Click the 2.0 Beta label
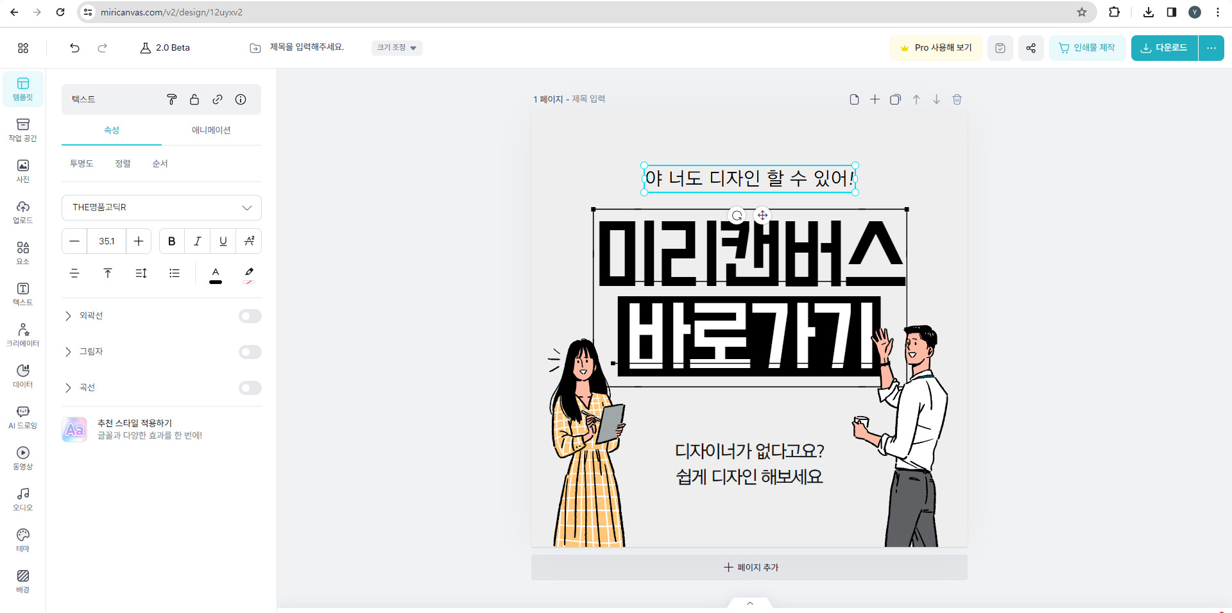 coord(166,47)
